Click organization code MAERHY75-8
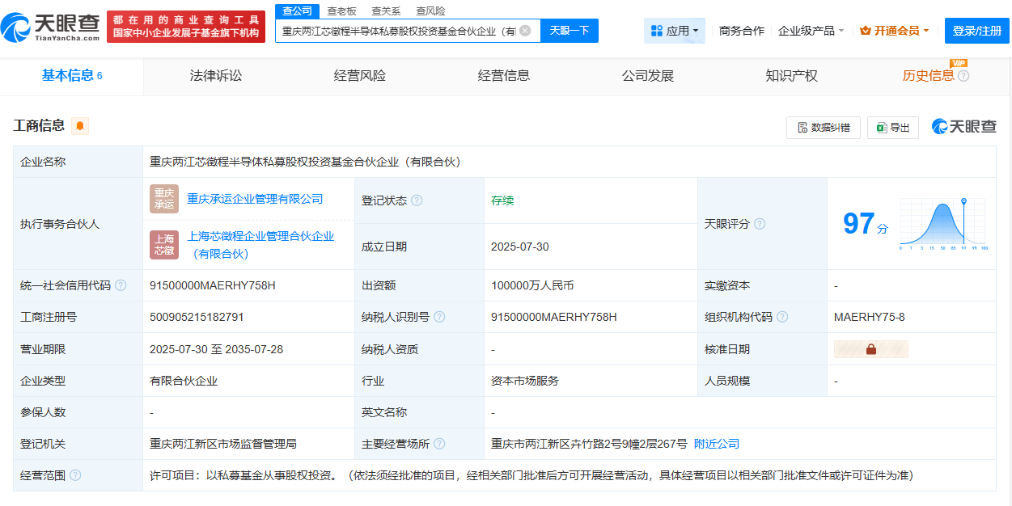The width and height of the screenshot is (1012, 506). (x=870, y=317)
